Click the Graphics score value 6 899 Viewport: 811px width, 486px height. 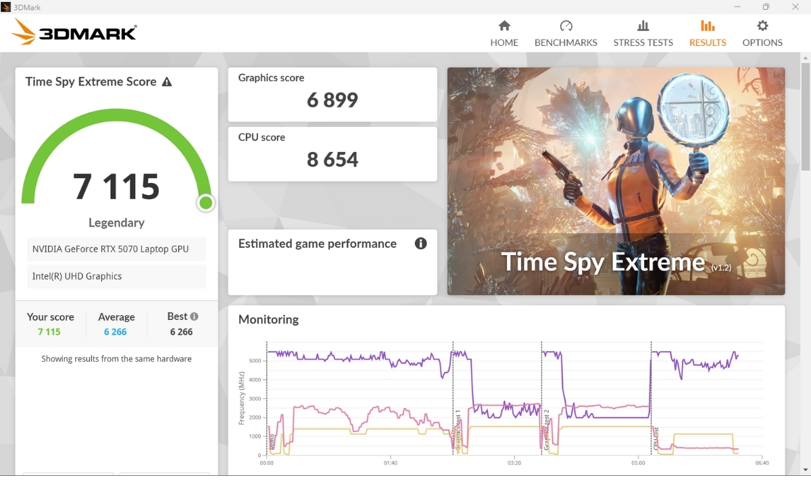tap(333, 100)
